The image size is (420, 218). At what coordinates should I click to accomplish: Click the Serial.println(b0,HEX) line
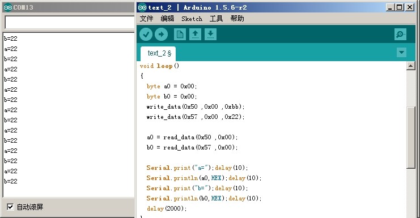click(204, 198)
